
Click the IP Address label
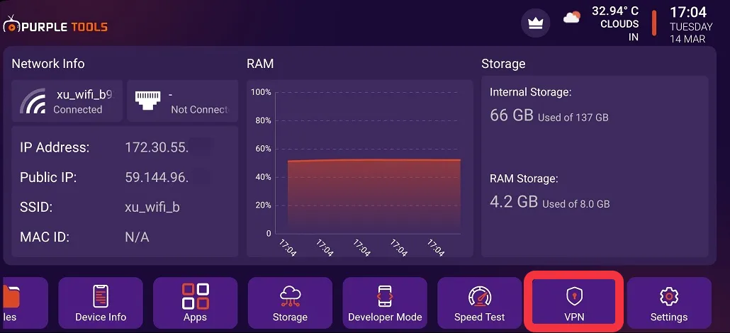click(x=55, y=147)
